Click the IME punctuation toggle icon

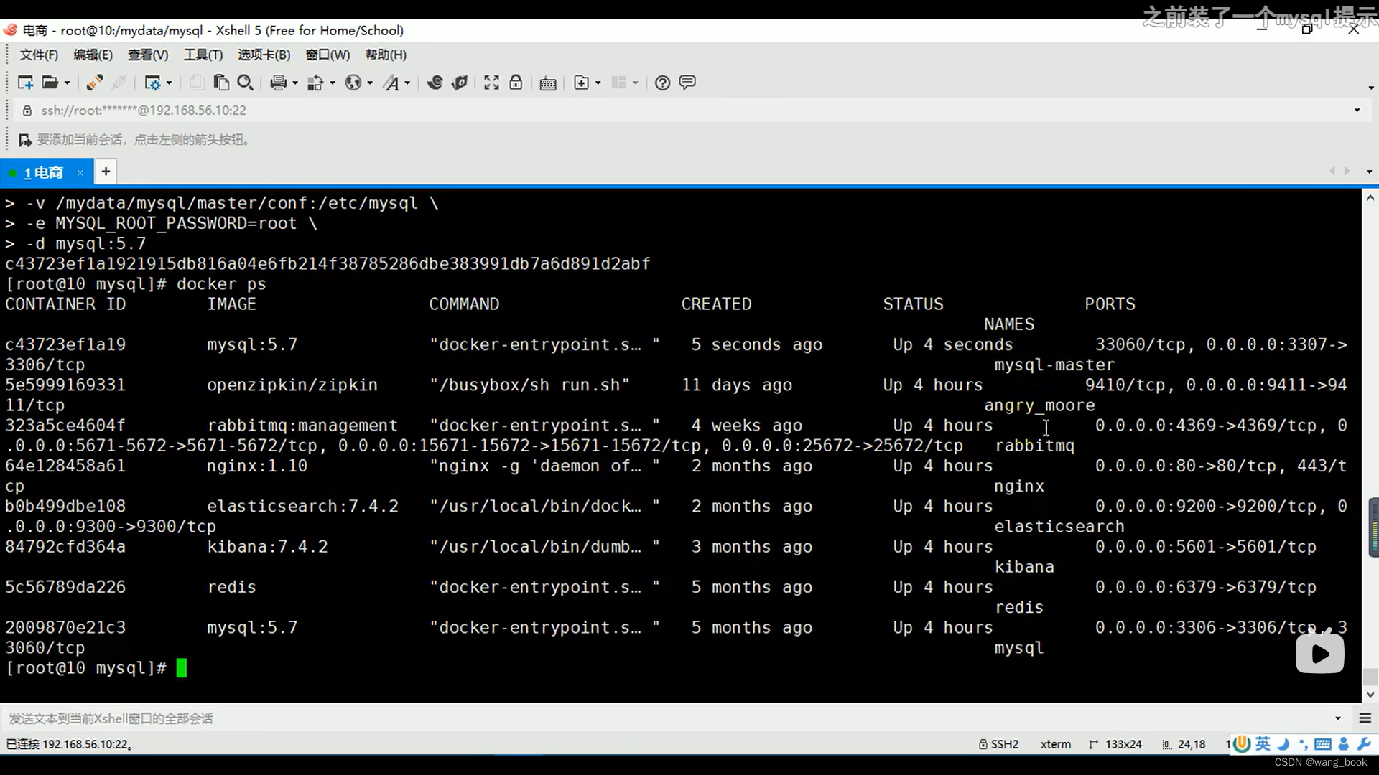point(1303,744)
